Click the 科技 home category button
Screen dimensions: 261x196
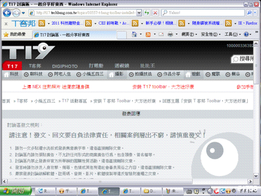(12, 74)
